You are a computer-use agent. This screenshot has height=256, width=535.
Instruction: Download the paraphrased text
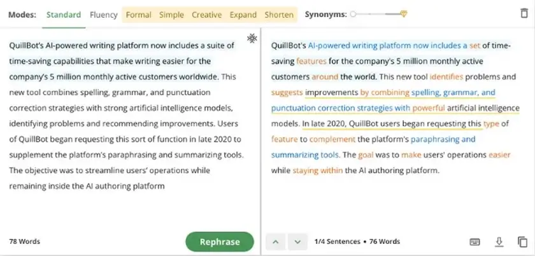tap(499, 241)
